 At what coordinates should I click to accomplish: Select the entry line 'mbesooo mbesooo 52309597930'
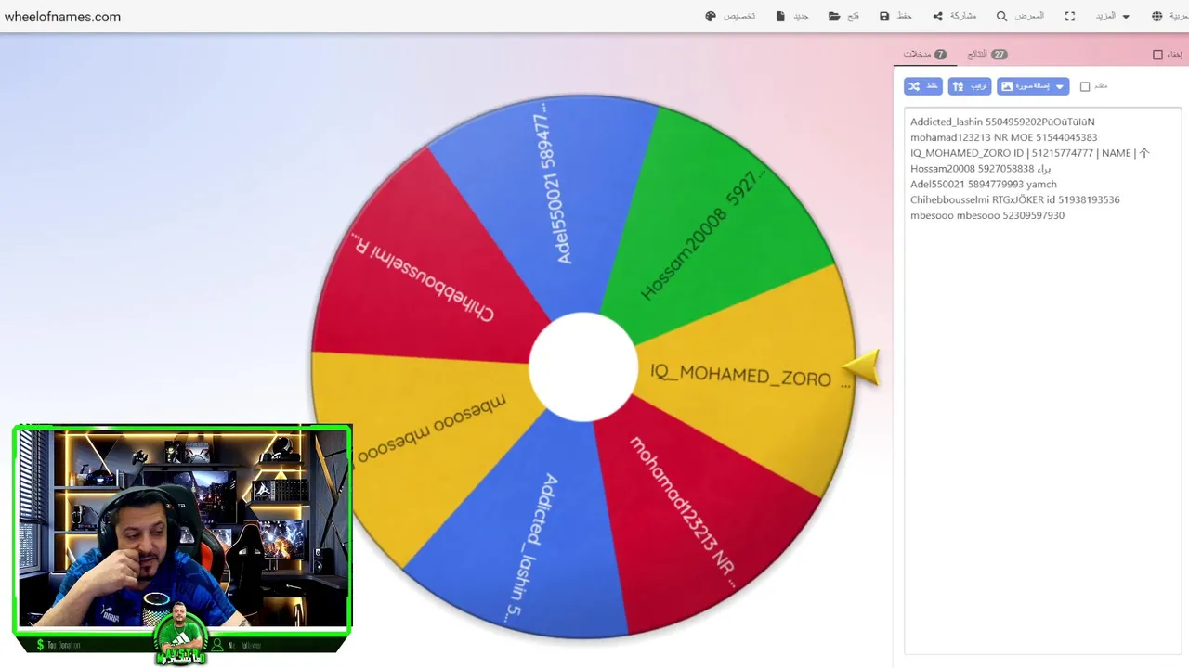pos(986,215)
